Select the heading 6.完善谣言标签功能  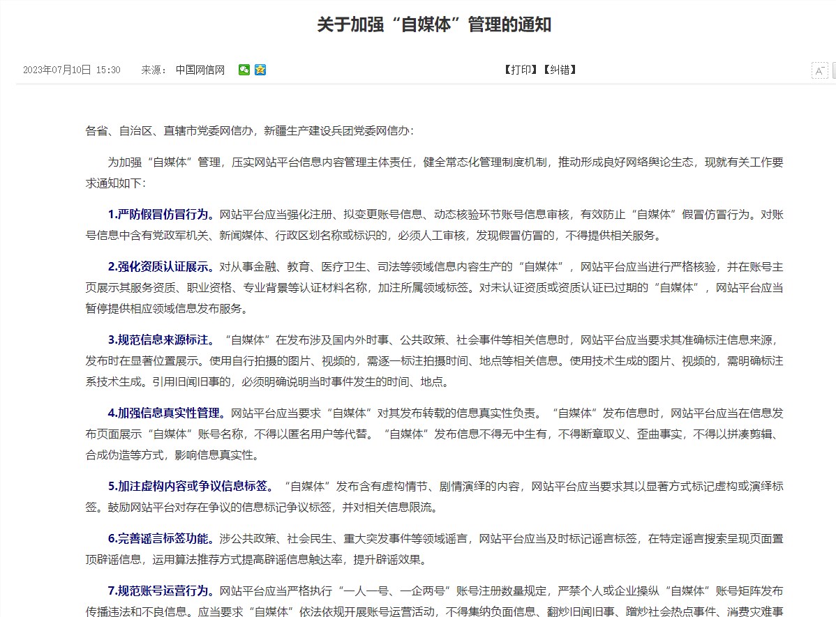162,538
